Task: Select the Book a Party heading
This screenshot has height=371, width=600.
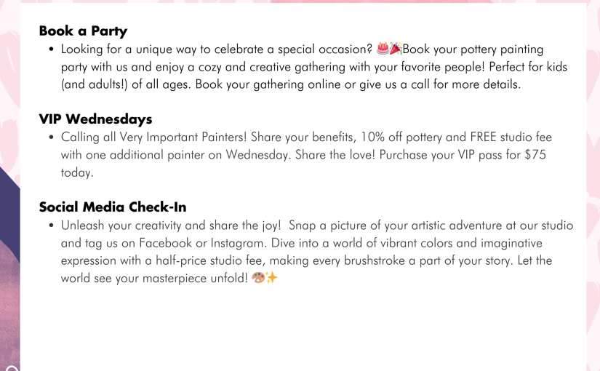Action: point(83,31)
